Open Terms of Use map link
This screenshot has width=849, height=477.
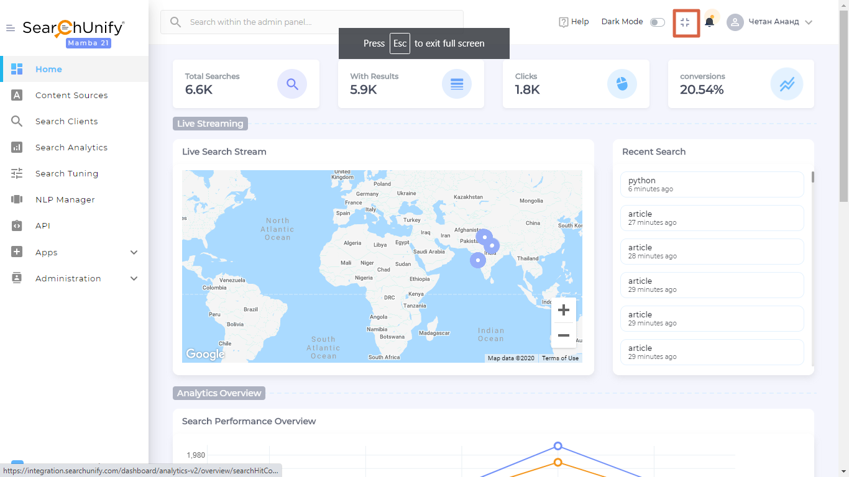pyautogui.click(x=559, y=358)
